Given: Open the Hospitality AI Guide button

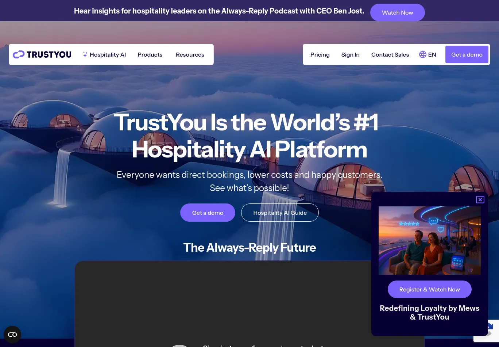Looking at the screenshot, I should click(x=280, y=213).
